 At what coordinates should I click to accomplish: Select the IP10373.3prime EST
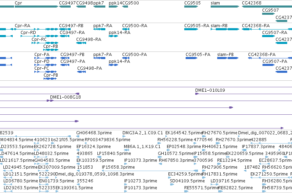click(x=126, y=164)
